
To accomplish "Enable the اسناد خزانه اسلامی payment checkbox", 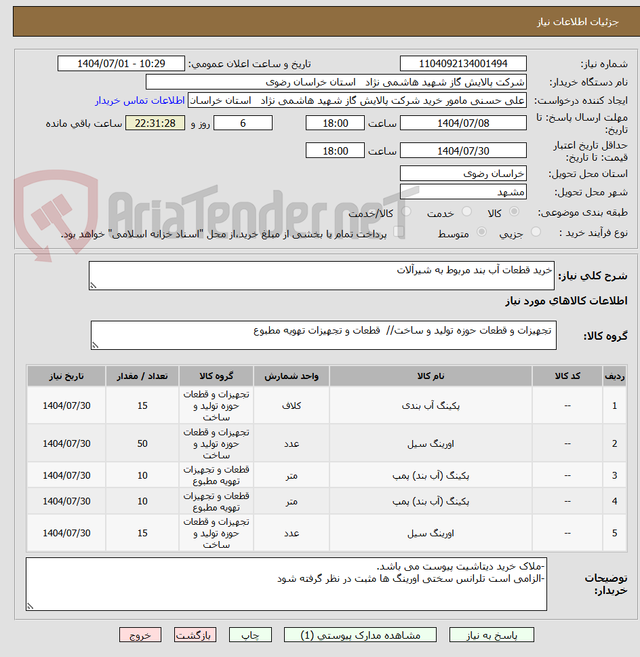I will tap(399, 232).
